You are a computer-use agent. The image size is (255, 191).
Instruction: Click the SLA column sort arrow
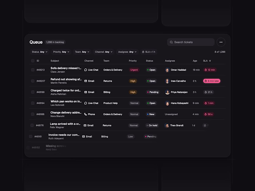pyautogui.click(x=210, y=61)
